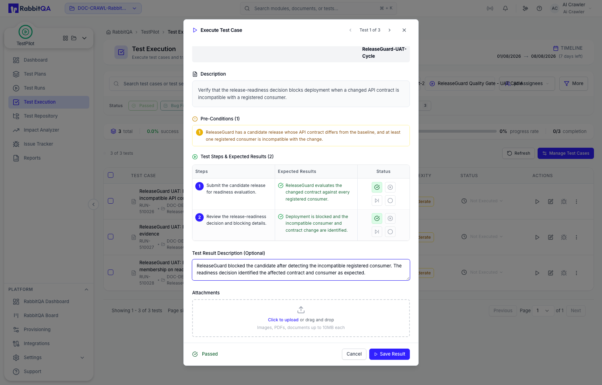The height and width of the screenshot is (385, 602).
Task: Report a bug for RUN-510028
Action: tap(564, 273)
